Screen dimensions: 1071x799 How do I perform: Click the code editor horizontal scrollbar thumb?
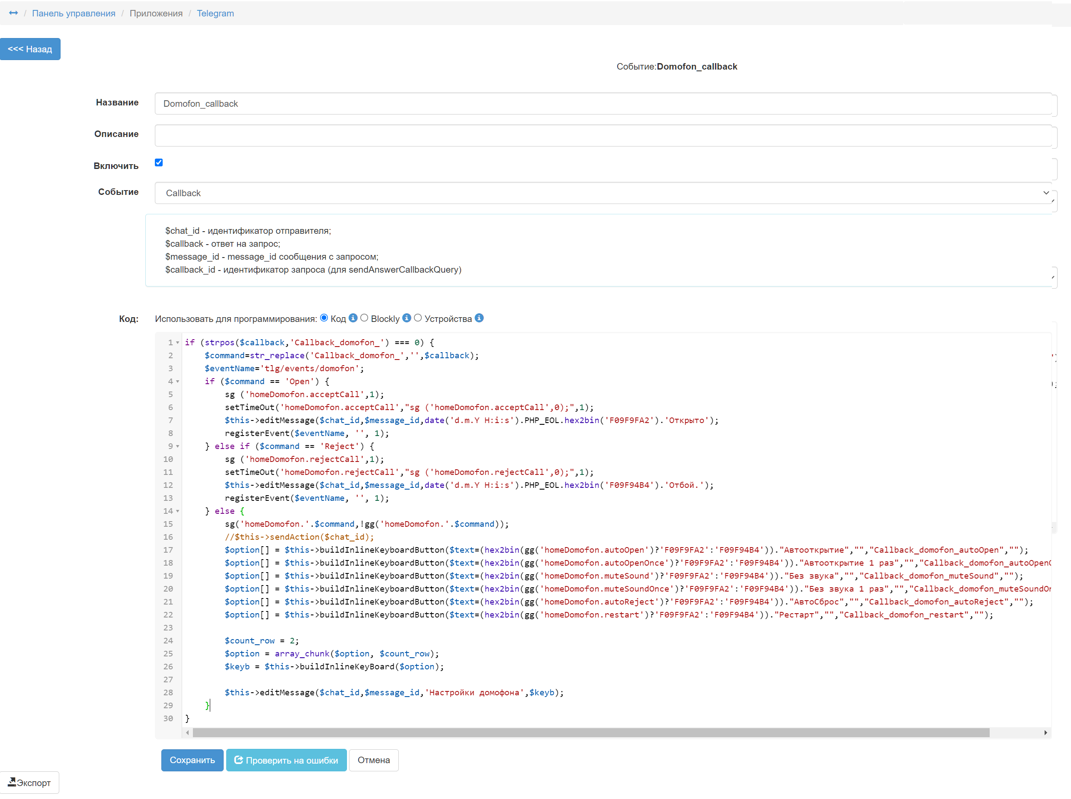[591, 733]
